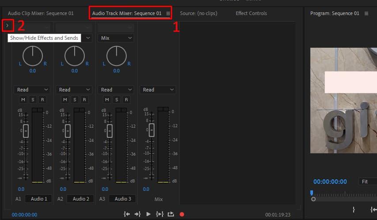Open the Audio Track Mixer panel menu icon

(x=168, y=14)
